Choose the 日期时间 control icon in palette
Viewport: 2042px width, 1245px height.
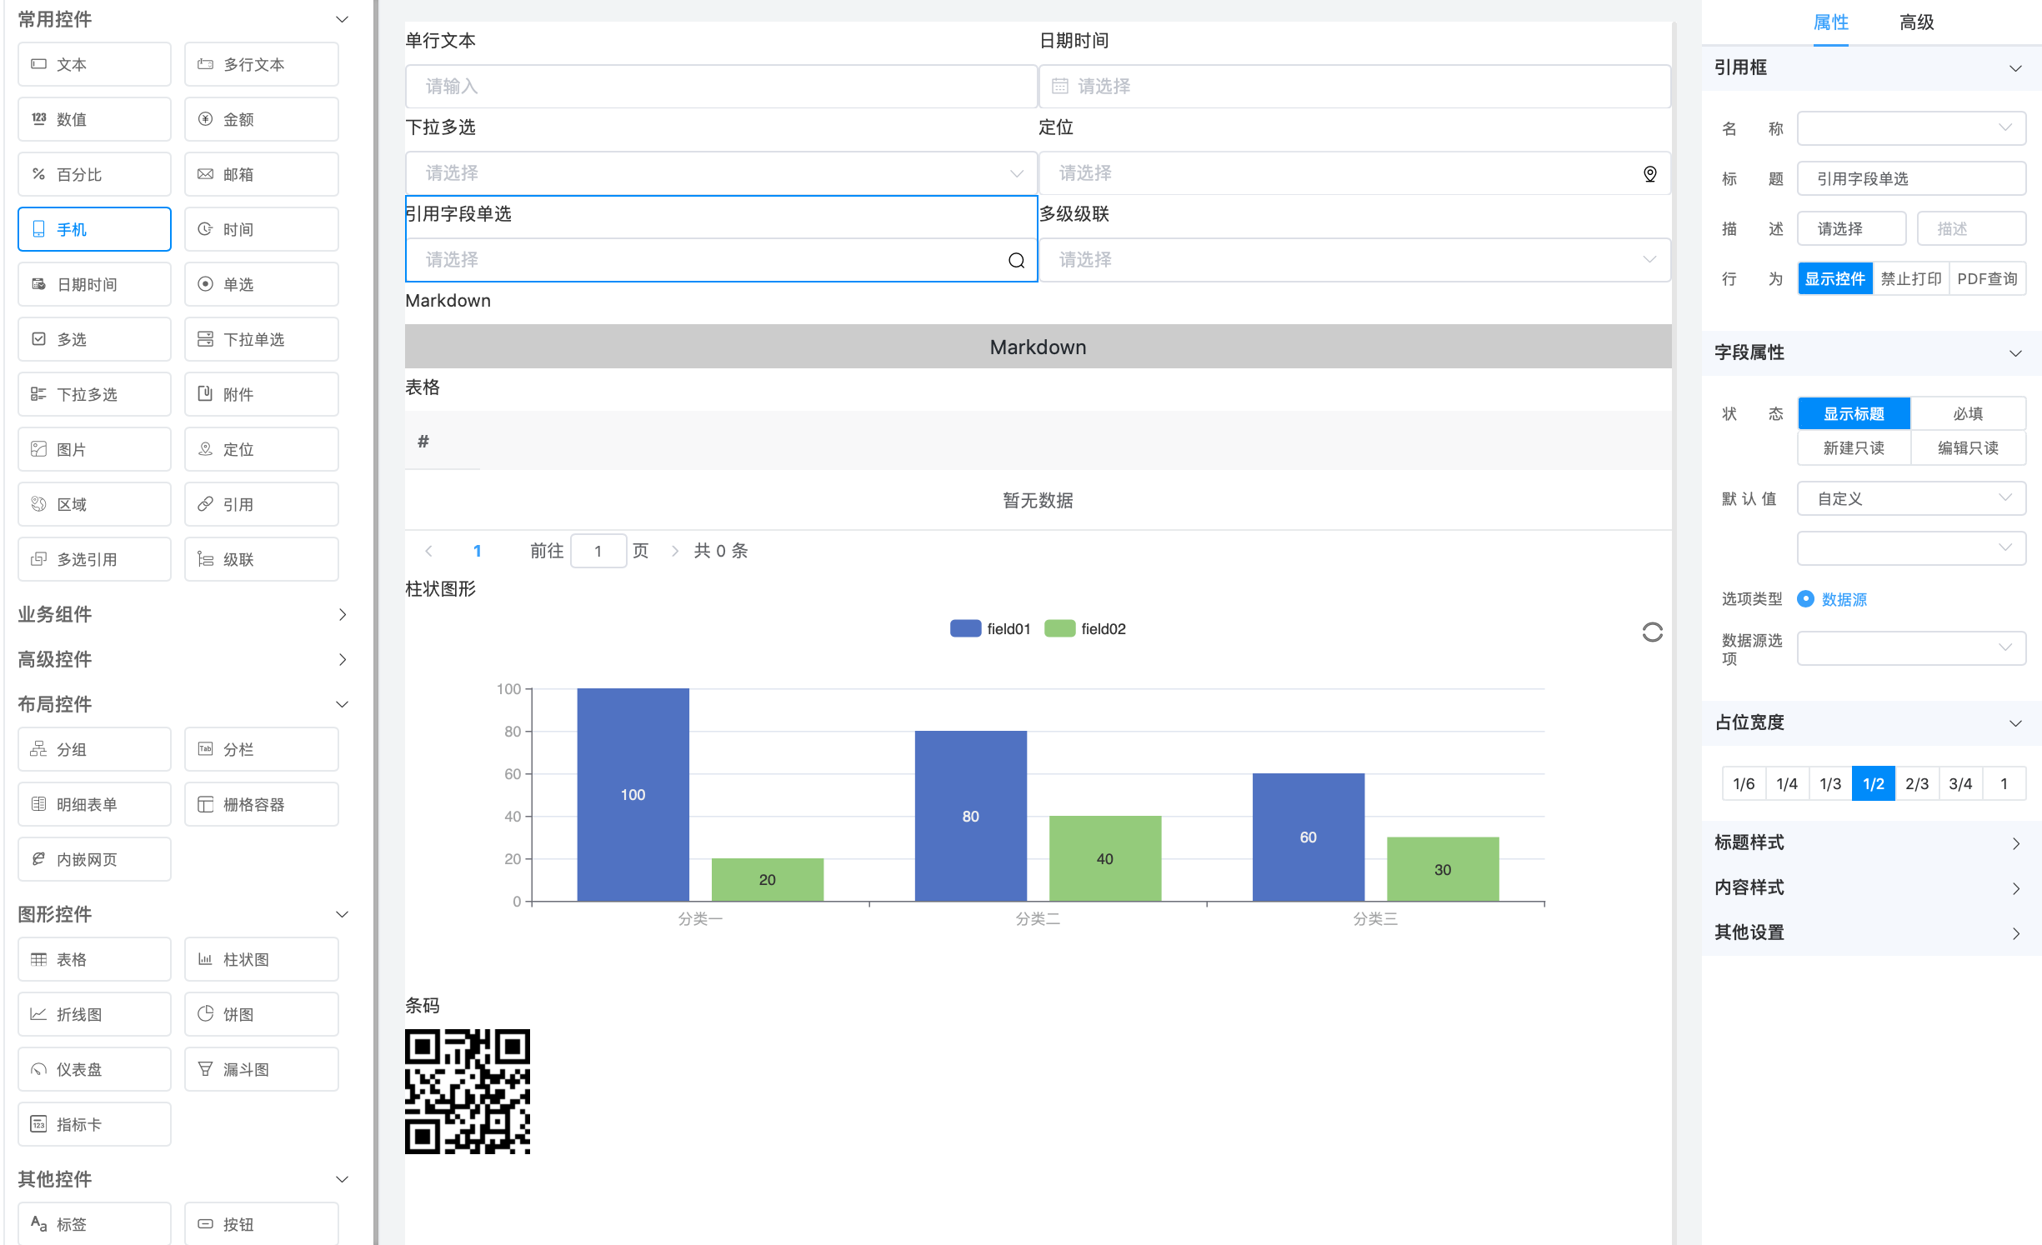[x=38, y=284]
